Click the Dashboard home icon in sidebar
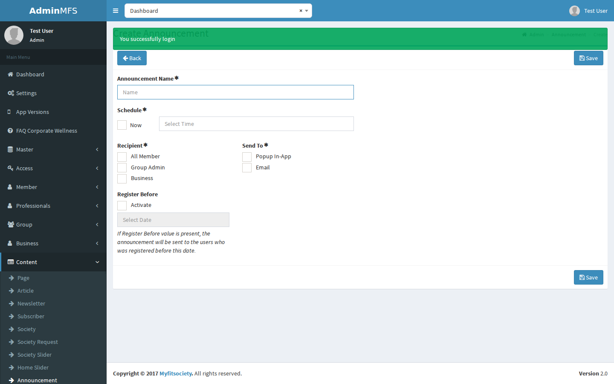Viewport: 614px width, 384px height. point(10,74)
